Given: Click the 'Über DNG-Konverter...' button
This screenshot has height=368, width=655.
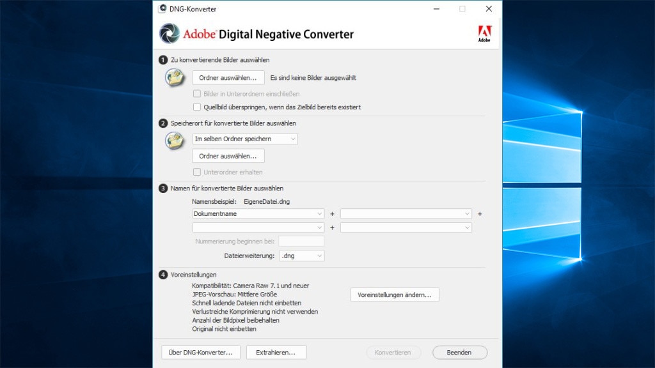Looking at the screenshot, I should (x=200, y=352).
